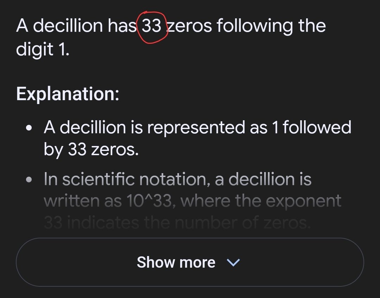Click the word "represented"

click(x=196, y=127)
